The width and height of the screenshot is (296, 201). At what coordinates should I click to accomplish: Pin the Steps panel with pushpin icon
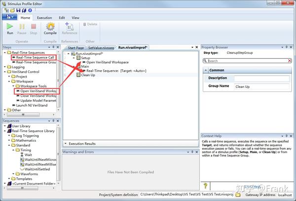pos(53,47)
